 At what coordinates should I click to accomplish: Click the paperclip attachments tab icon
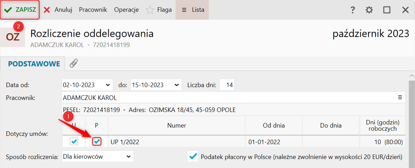(74, 63)
